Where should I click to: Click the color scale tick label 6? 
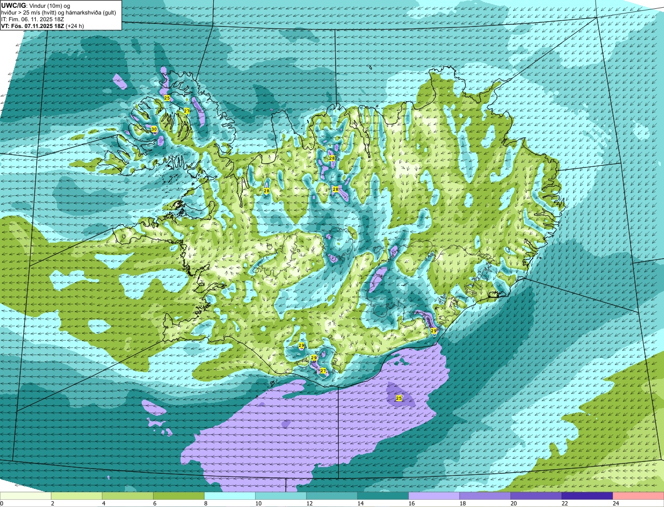pyautogui.click(x=155, y=503)
